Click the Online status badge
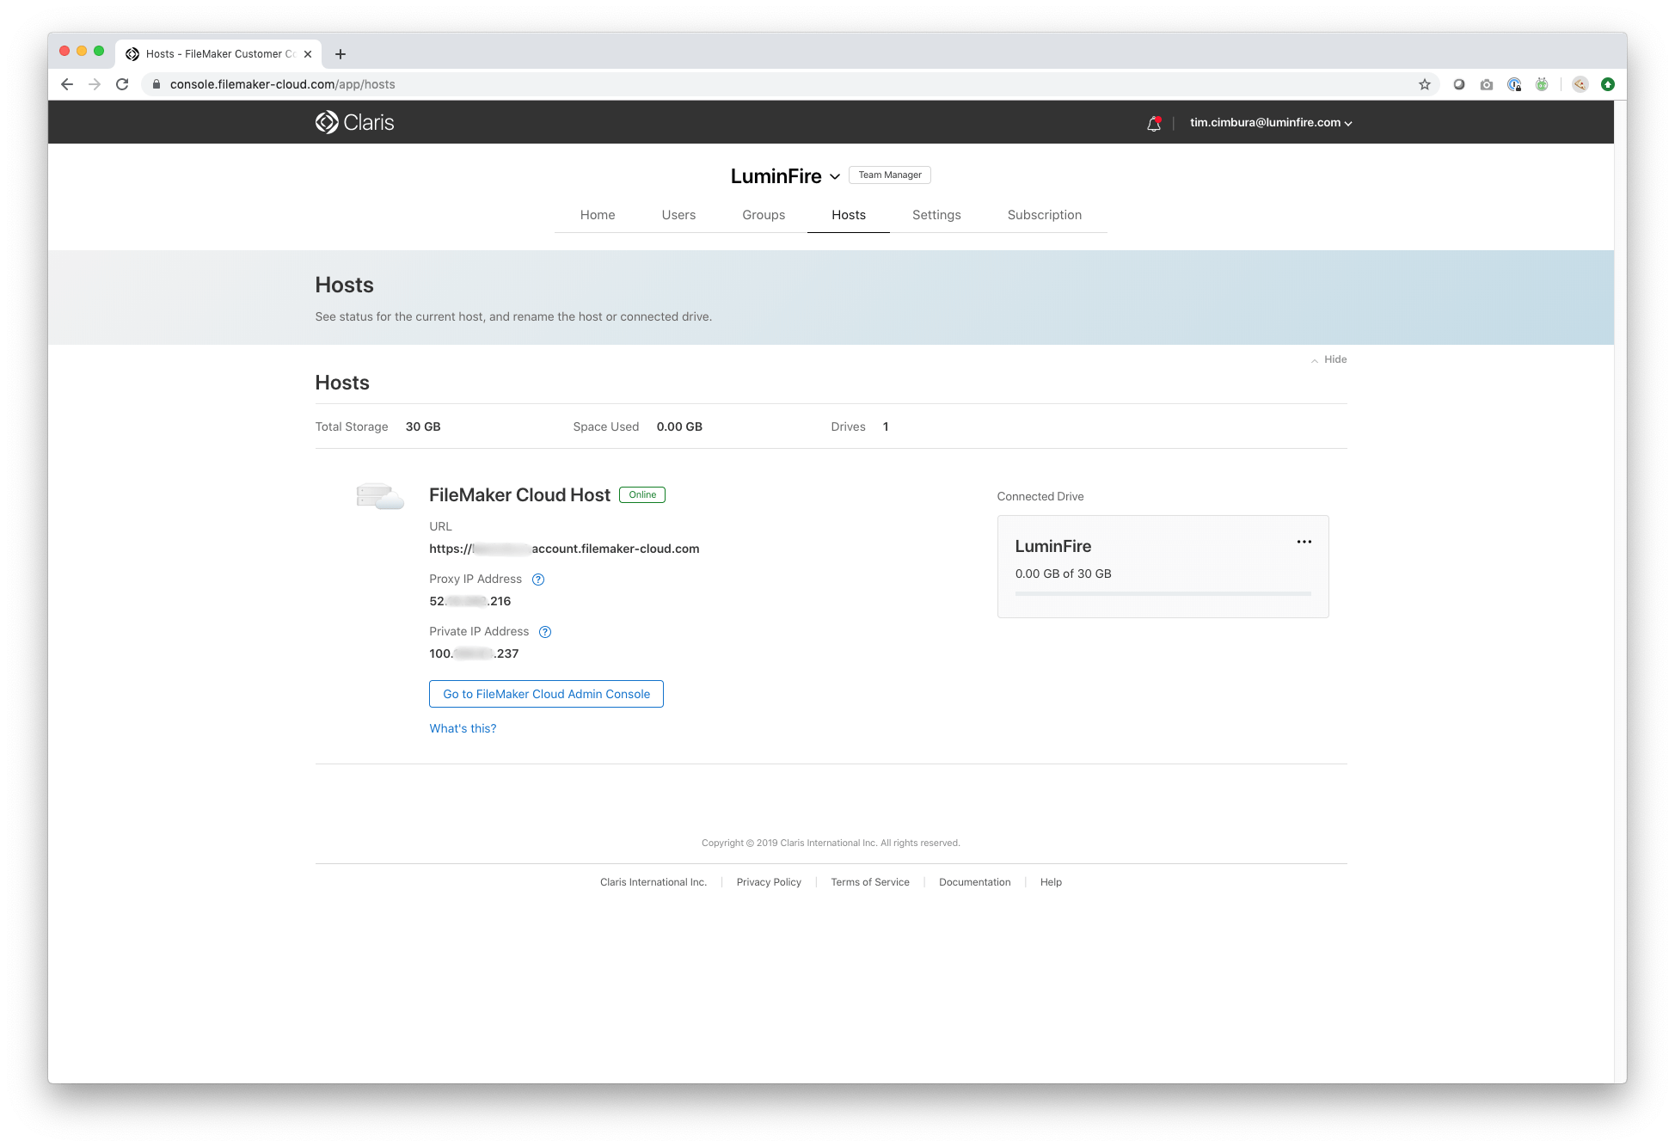The image size is (1675, 1147). [642, 494]
